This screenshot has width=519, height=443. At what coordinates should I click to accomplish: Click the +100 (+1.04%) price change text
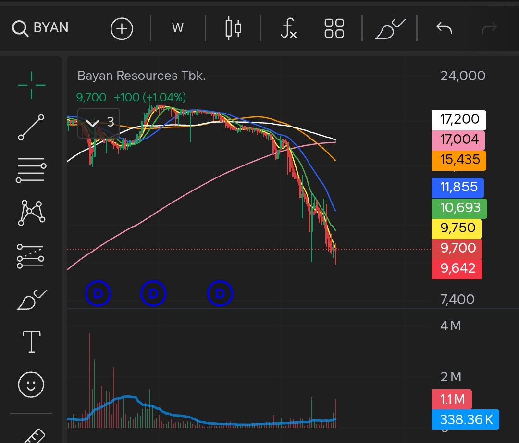[x=150, y=98]
